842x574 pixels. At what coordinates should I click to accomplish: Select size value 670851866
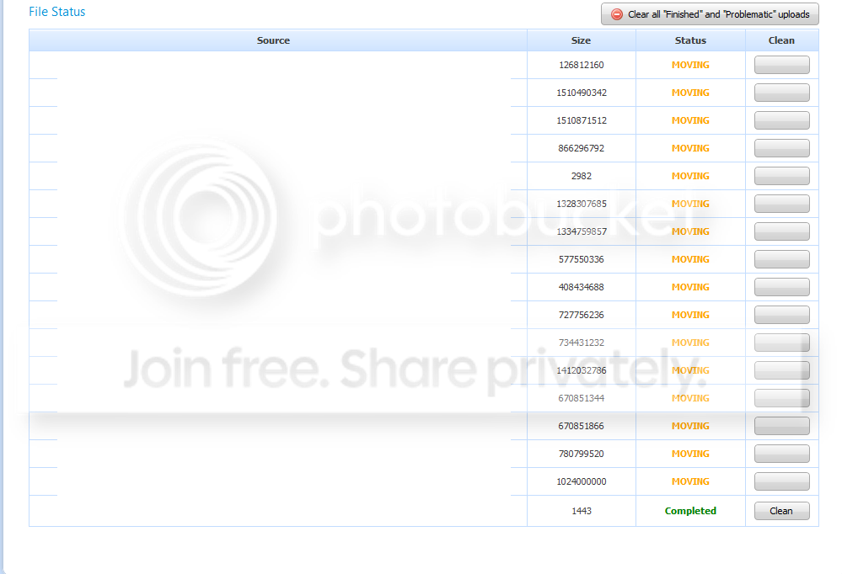point(581,426)
